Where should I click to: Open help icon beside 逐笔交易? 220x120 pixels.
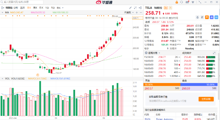tap(146, 53)
